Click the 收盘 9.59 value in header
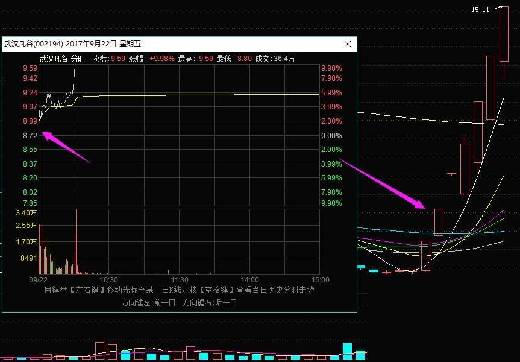The image size is (520, 362). [x=118, y=59]
